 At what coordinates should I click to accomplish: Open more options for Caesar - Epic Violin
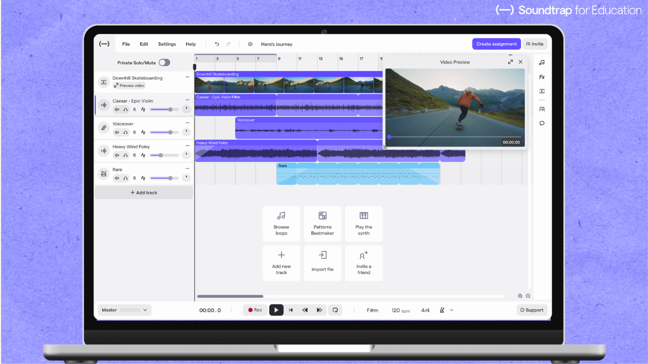pyautogui.click(x=187, y=100)
